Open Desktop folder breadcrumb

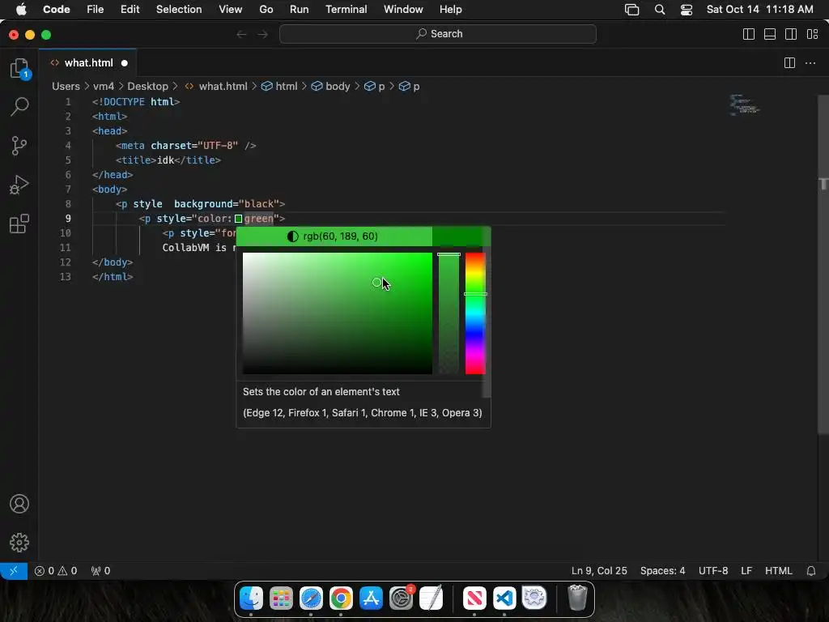147,86
